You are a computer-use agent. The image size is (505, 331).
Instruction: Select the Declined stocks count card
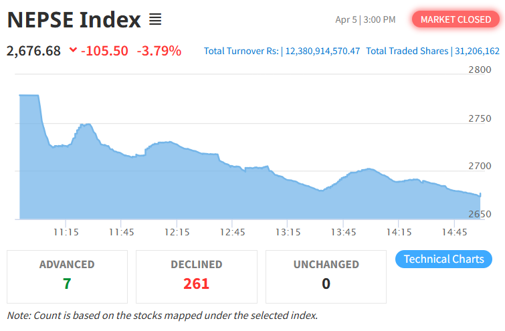(197, 276)
